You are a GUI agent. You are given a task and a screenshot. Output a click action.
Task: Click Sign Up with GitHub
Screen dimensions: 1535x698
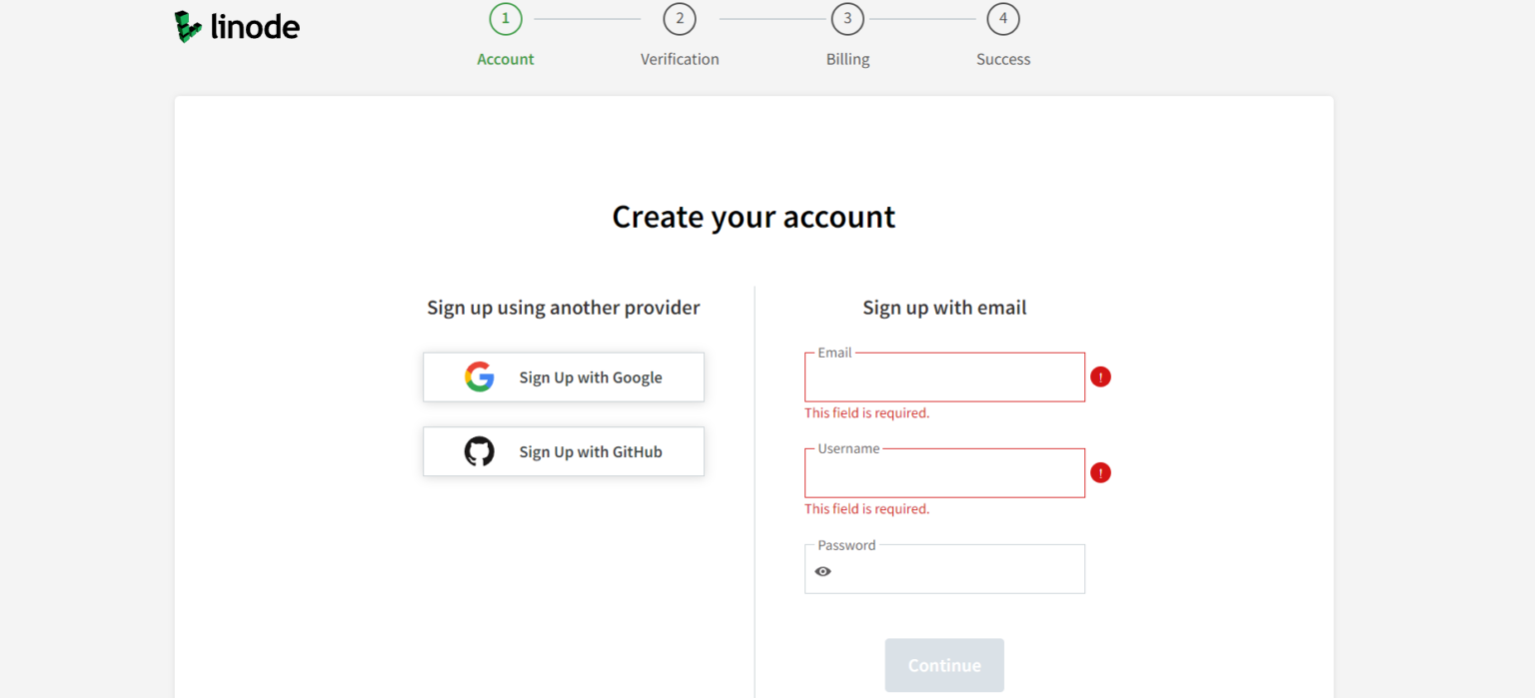pyautogui.click(x=563, y=451)
